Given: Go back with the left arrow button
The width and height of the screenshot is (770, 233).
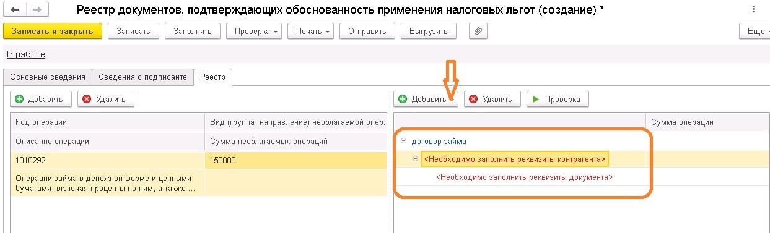Looking at the screenshot, I should [x=15, y=10].
